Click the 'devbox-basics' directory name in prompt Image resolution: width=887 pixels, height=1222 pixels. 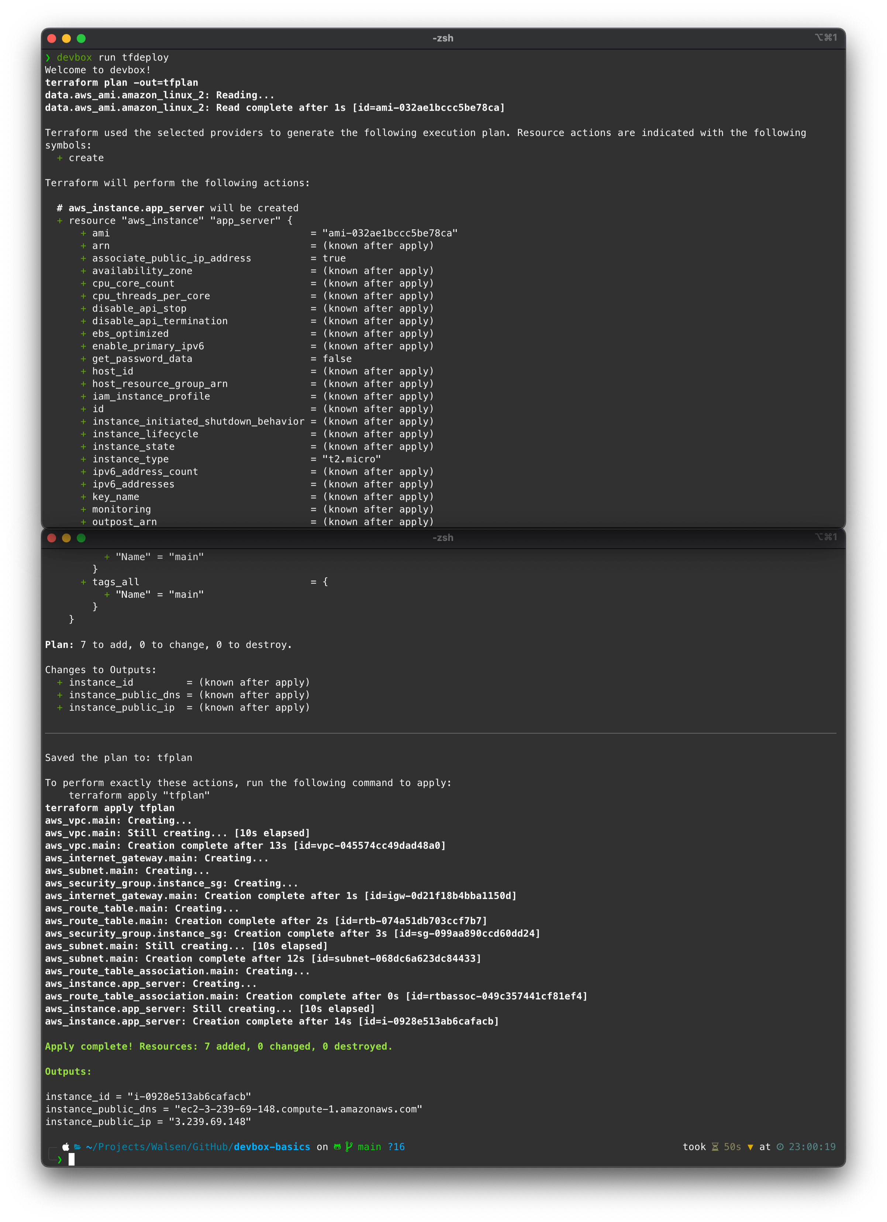point(272,1147)
